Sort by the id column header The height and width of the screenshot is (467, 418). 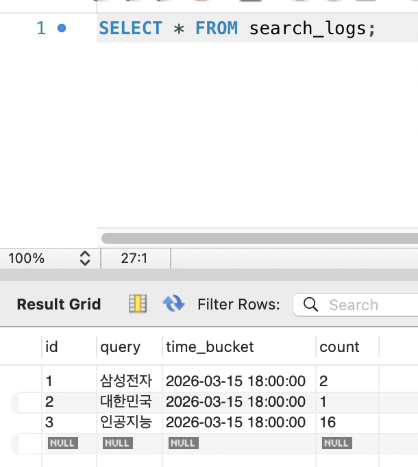[52, 347]
